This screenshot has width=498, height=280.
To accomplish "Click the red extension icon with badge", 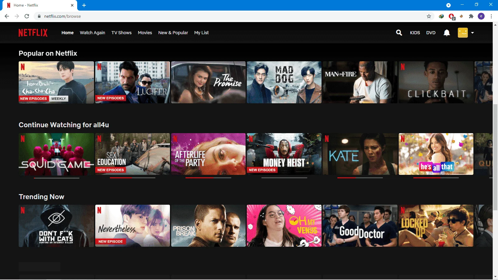I will [452, 16].
